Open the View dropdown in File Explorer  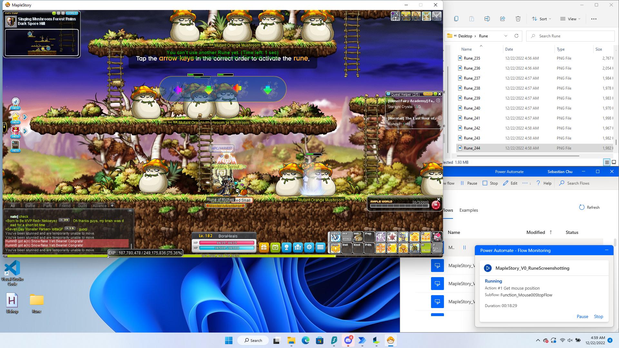(570, 19)
